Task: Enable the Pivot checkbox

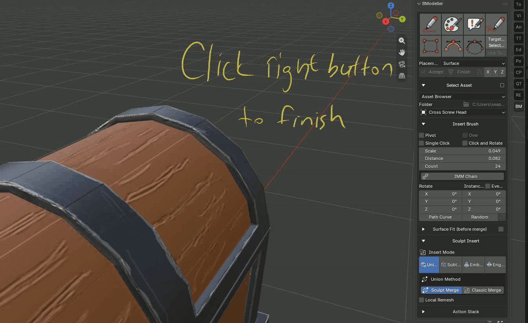Action: pyautogui.click(x=421, y=135)
